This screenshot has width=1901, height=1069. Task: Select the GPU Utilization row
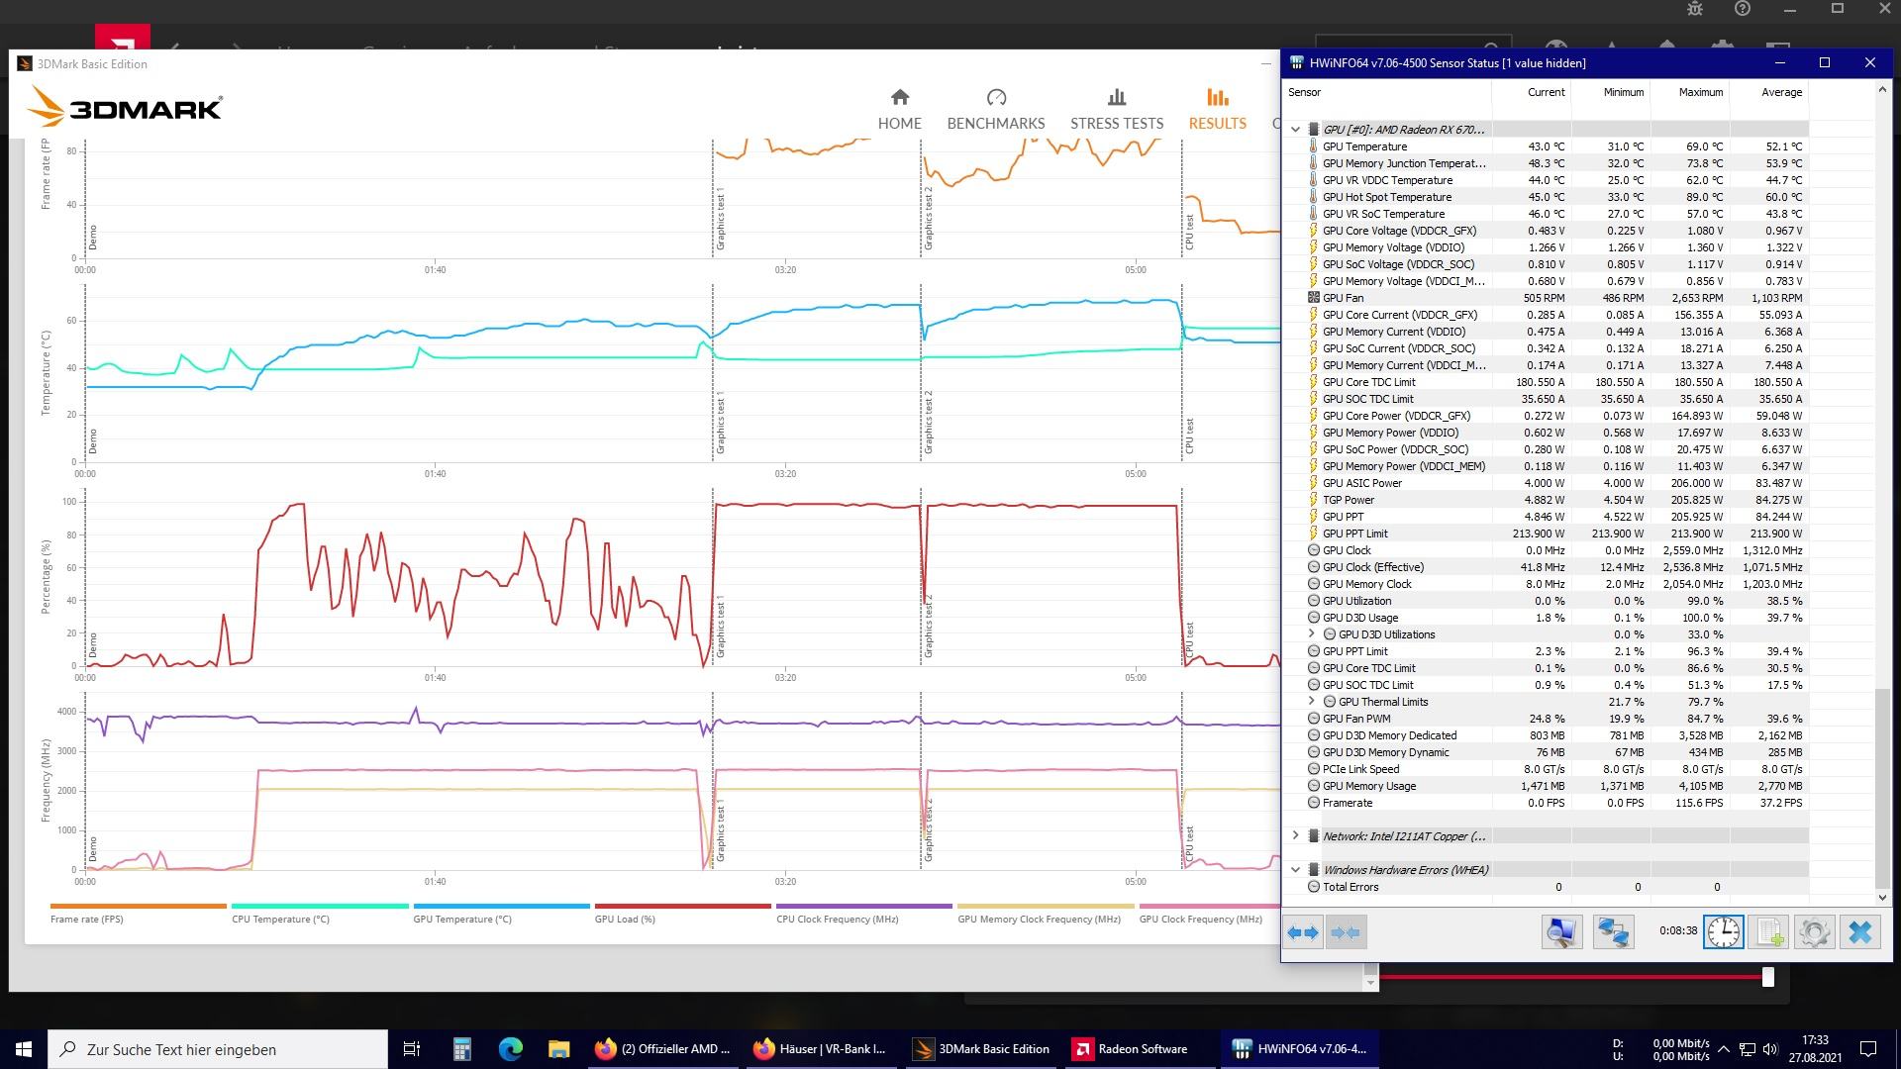tap(1546, 601)
